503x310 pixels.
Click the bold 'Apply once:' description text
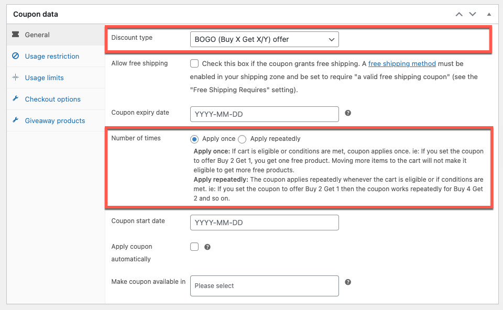click(212, 151)
